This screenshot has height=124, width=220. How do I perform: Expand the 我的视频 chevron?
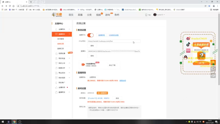(69, 78)
